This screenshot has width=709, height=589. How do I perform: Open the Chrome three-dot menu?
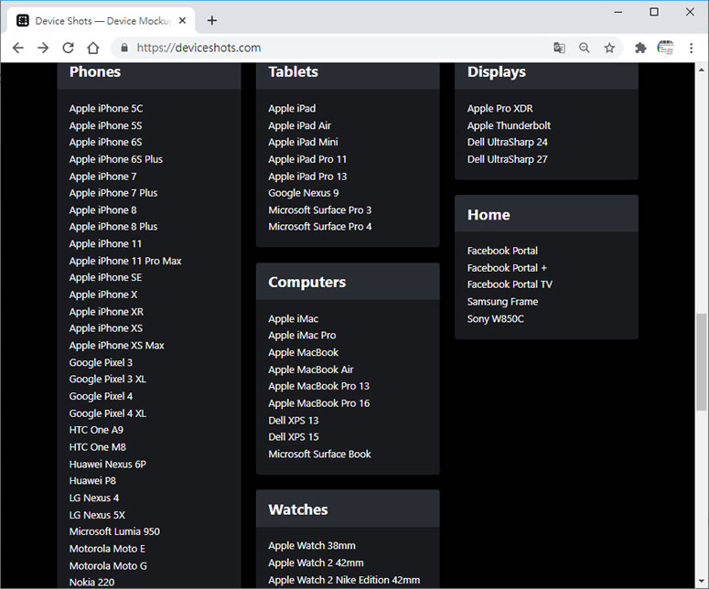(691, 48)
